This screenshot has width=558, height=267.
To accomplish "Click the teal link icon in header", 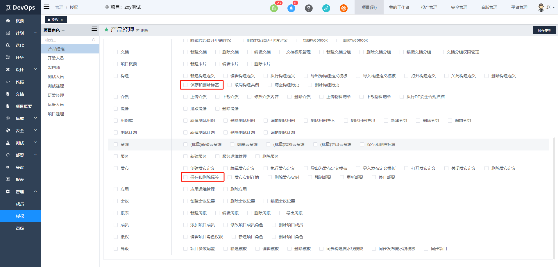I will click(x=326, y=8).
